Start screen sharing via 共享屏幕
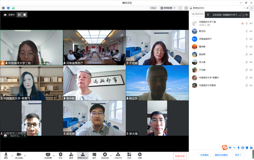 (48, 155)
